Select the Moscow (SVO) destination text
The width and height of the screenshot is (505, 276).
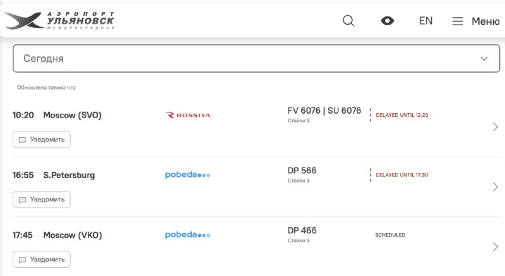[x=73, y=116]
